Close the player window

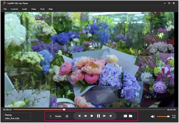coord(174,3)
